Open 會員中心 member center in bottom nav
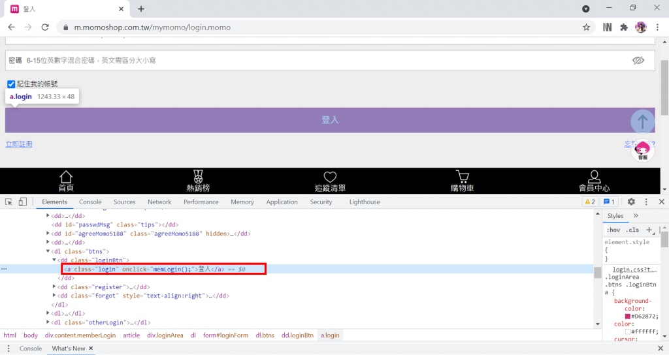The width and height of the screenshot is (669, 355). pyautogui.click(x=594, y=181)
